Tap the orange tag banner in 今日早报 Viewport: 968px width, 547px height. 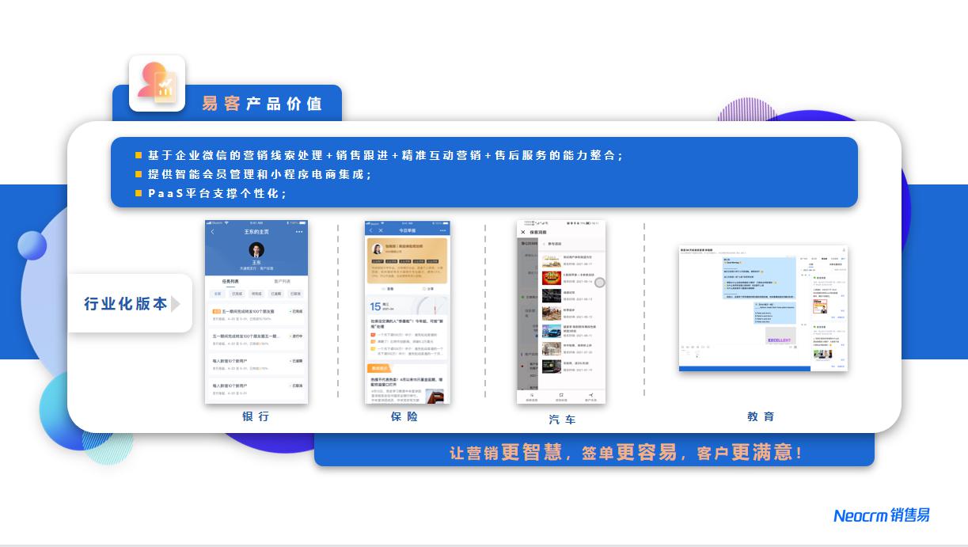(379, 368)
